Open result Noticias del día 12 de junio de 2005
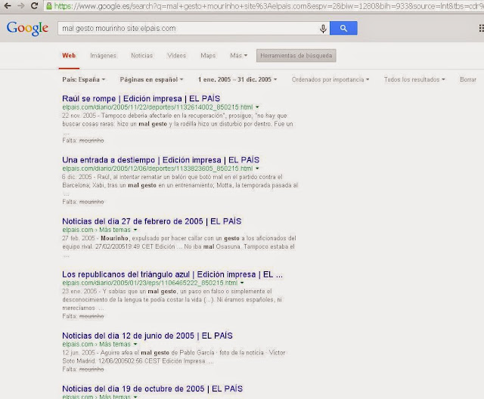484x399 pixels. pos(147,336)
